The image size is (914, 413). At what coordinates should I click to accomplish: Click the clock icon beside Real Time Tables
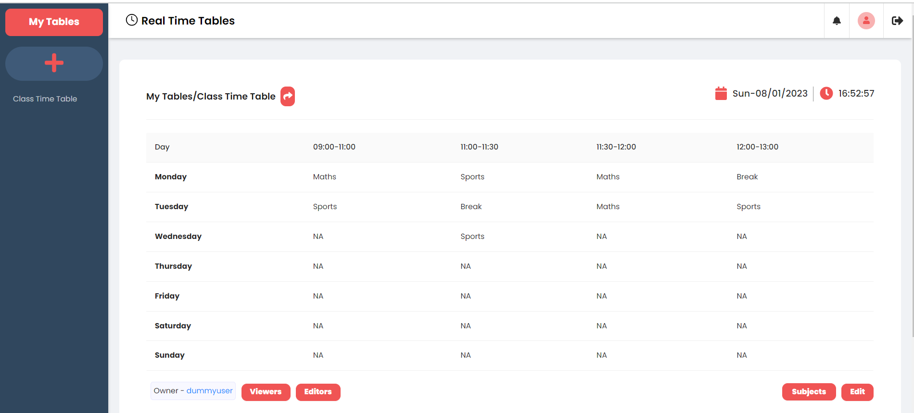[131, 20]
